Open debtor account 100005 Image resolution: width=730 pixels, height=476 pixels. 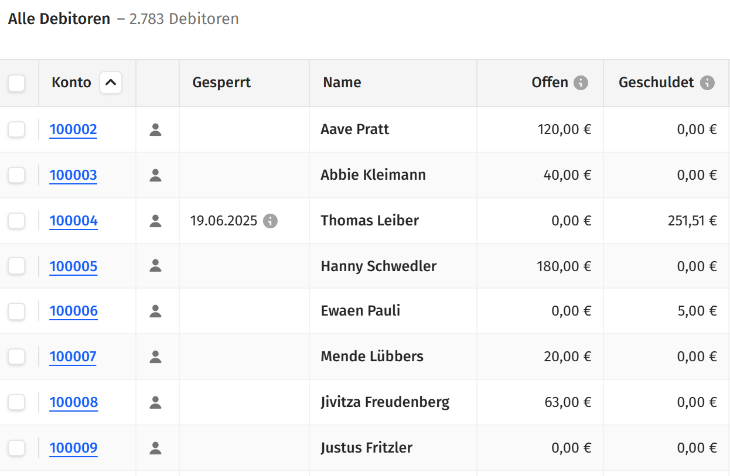(73, 266)
